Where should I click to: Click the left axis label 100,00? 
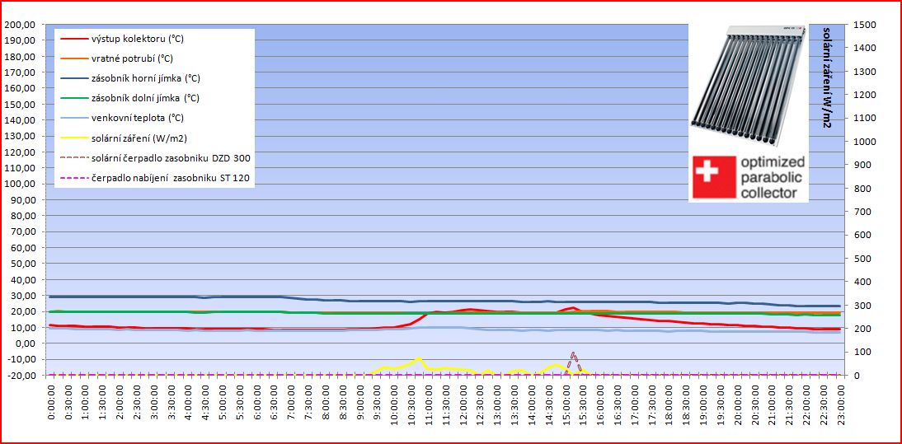click(19, 184)
